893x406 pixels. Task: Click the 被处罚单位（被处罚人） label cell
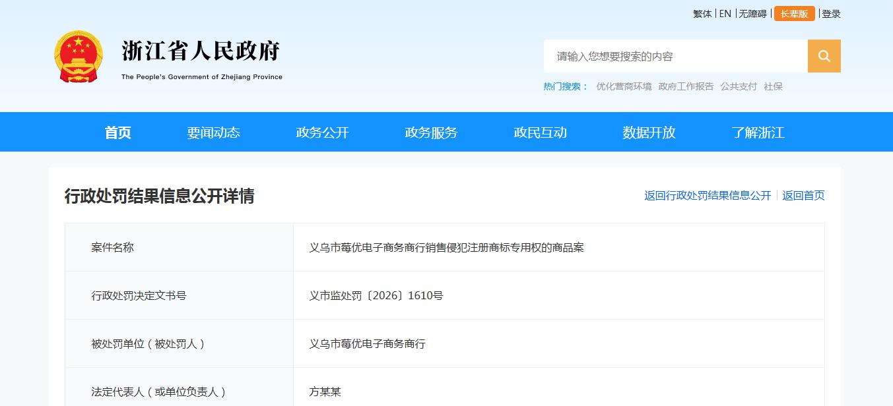pyautogui.click(x=179, y=343)
